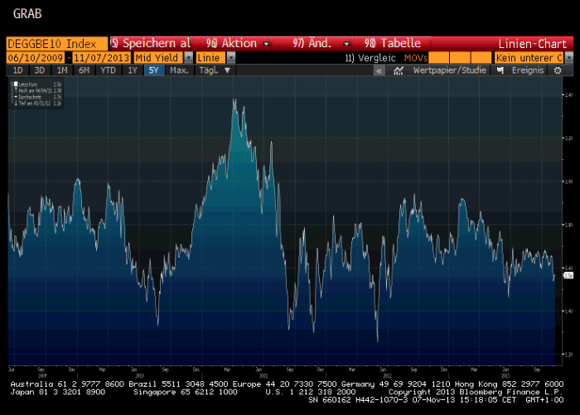Viewport: 580px width, 415px height.
Task: Switch to the YTD time range
Action: 108,70
